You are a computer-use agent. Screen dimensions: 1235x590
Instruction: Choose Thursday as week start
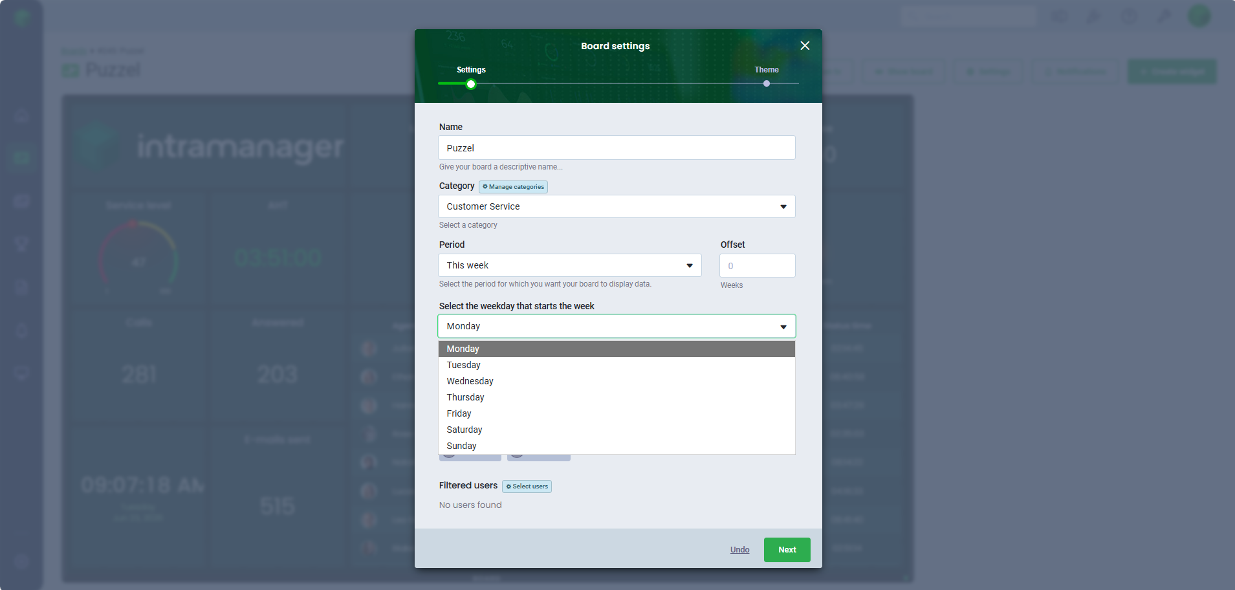[x=617, y=397]
